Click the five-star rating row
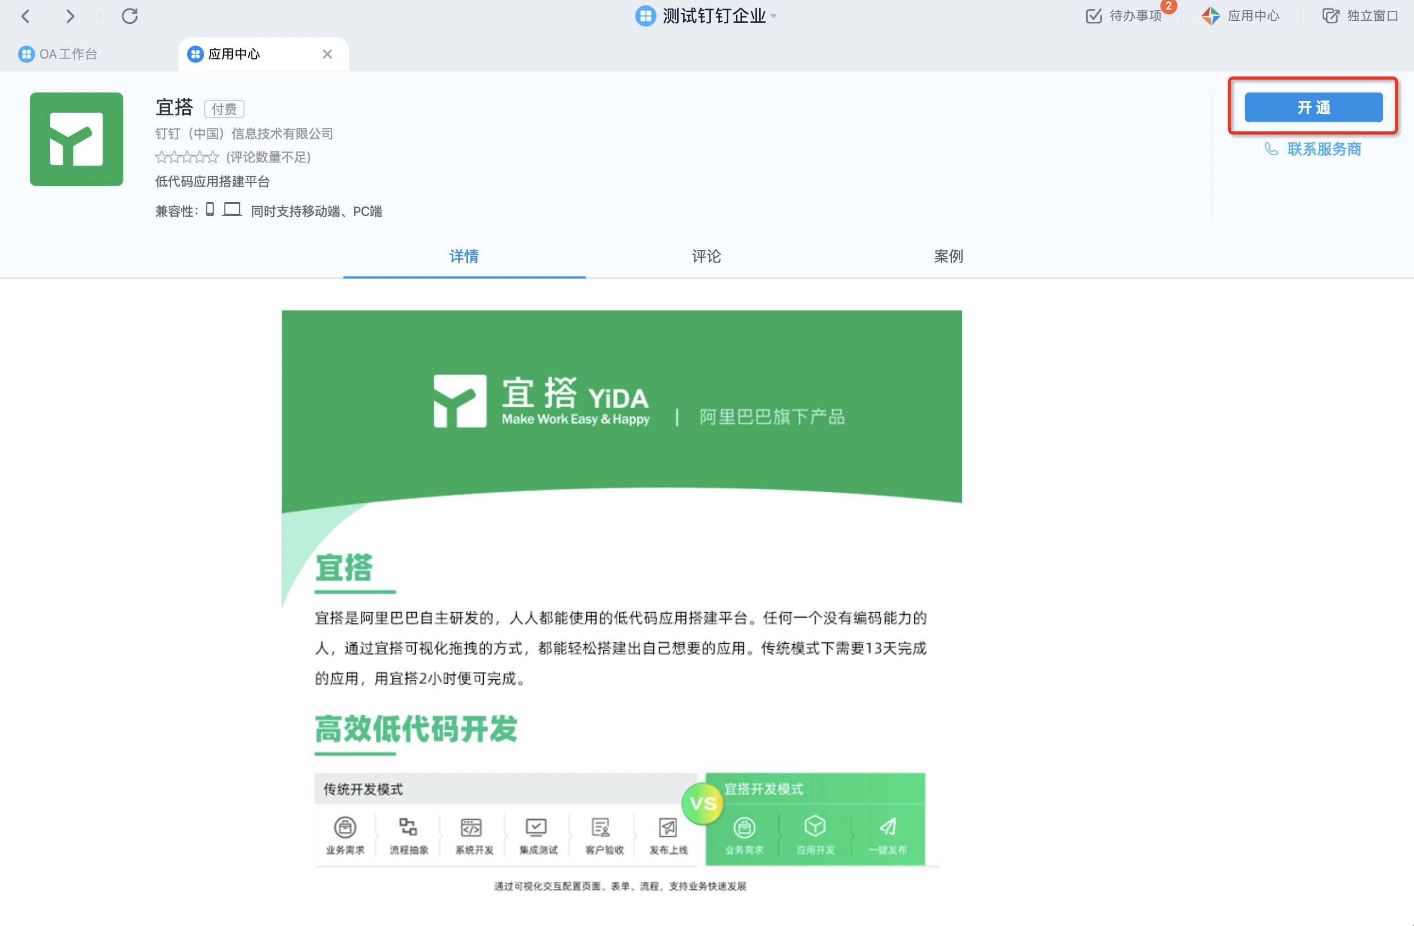This screenshot has height=926, width=1414. [x=187, y=157]
